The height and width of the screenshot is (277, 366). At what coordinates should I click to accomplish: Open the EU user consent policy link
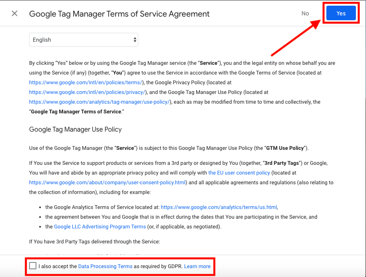[x=239, y=173]
